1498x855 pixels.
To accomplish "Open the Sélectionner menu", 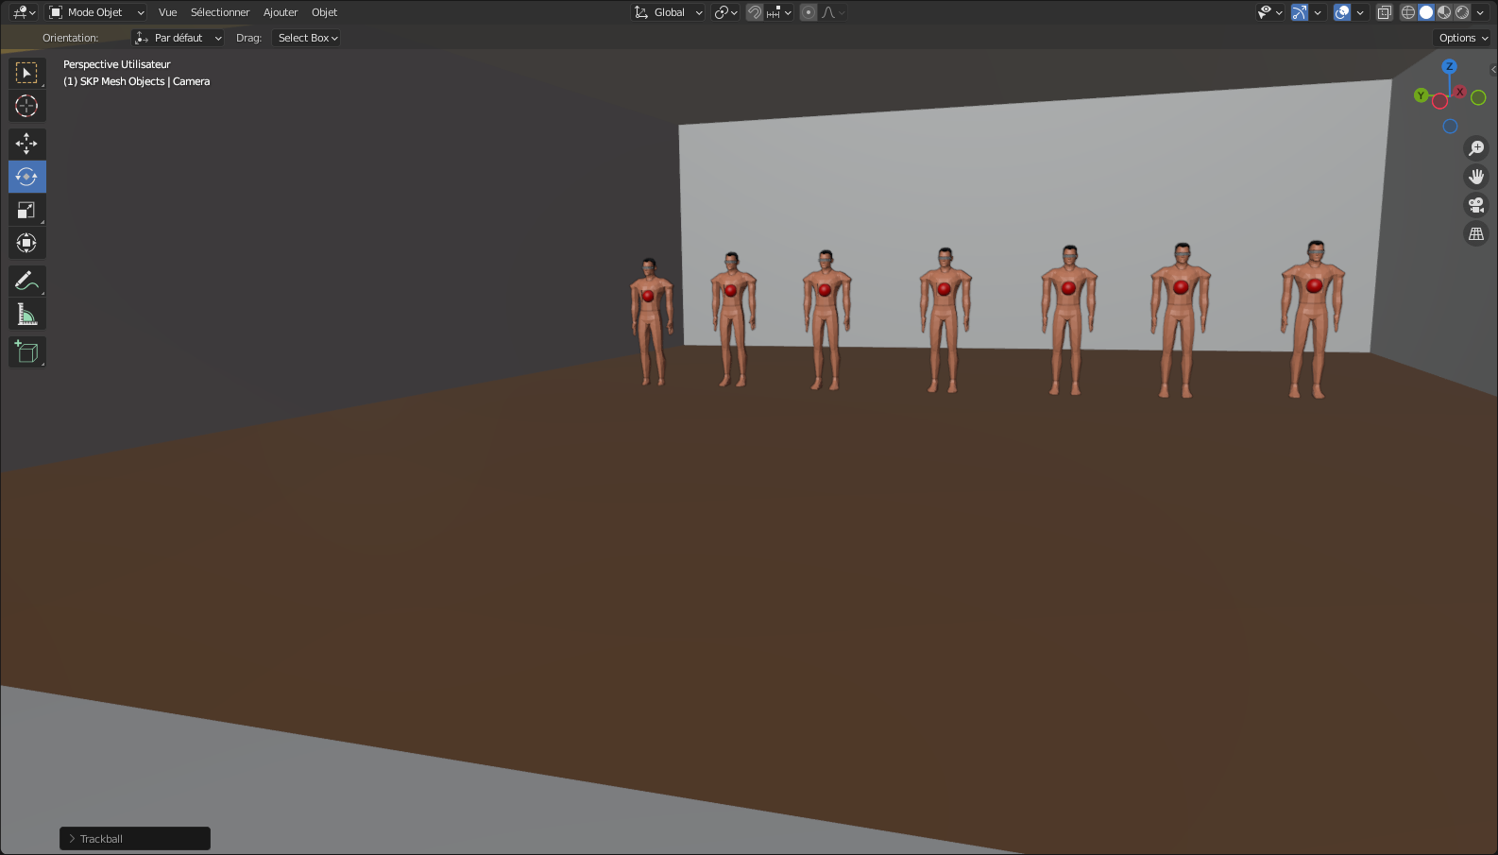I will click(220, 12).
